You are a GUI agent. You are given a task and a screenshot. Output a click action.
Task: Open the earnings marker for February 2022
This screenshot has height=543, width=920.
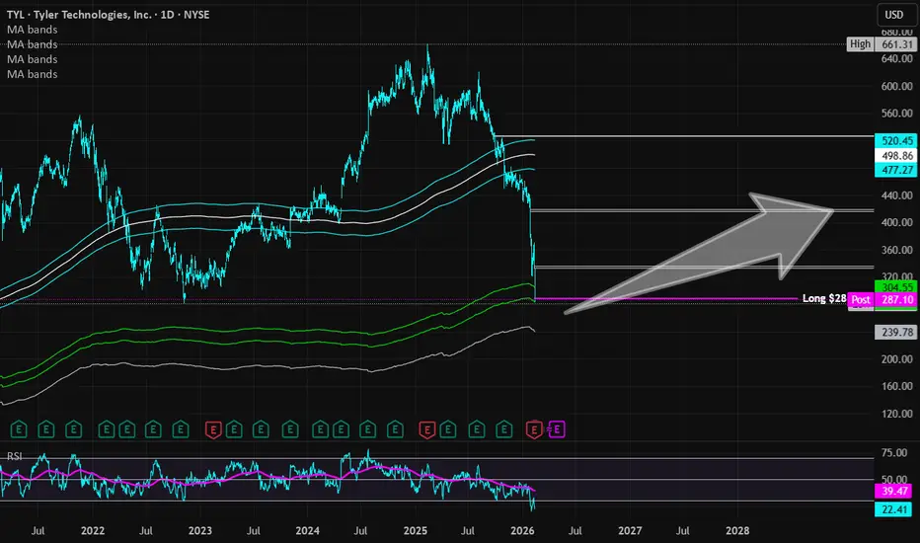[x=107, y=429]
